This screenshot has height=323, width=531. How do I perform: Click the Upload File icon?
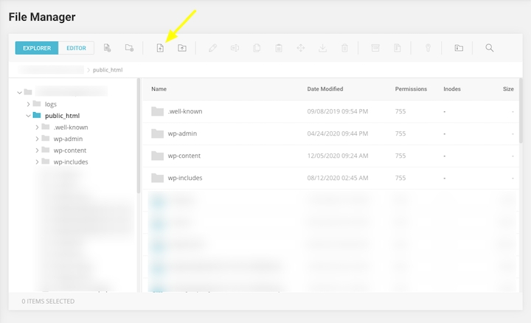[x=160, y=48]
